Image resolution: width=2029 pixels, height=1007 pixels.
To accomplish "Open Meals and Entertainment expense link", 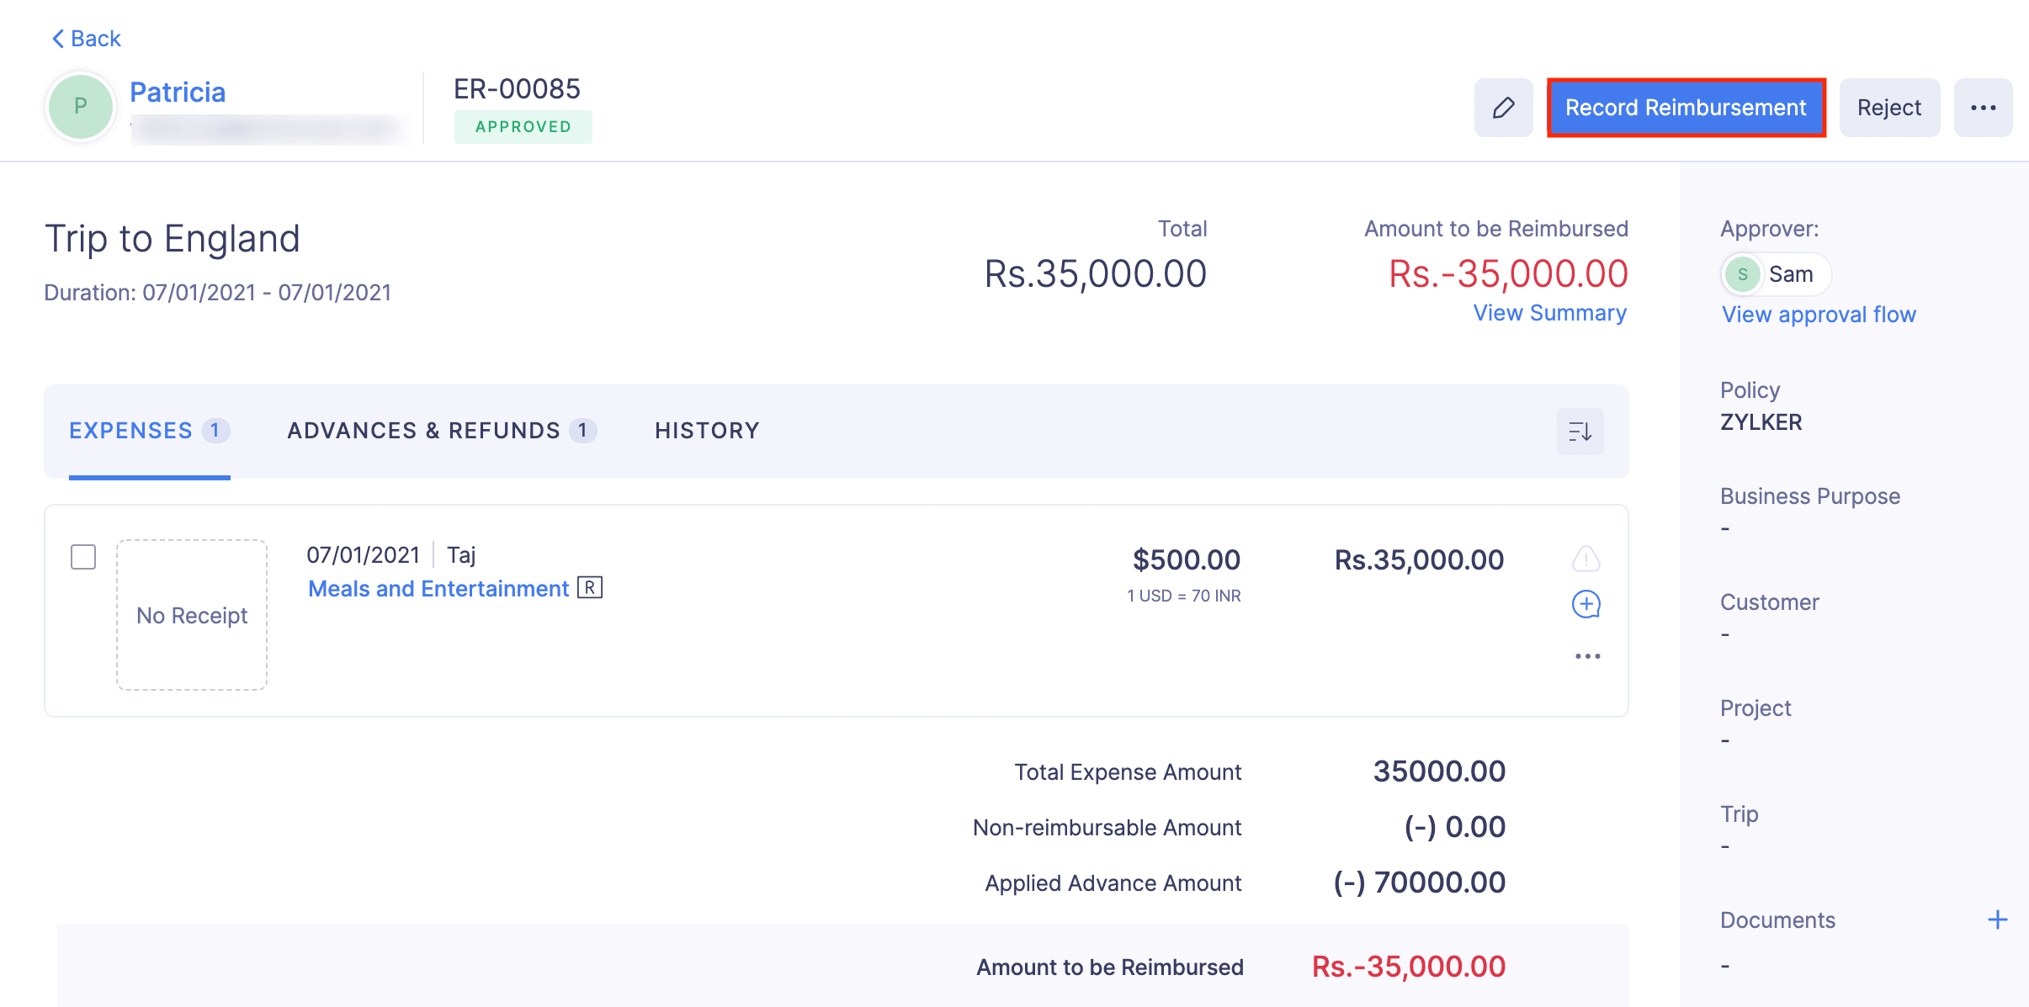I will point(438,589).
